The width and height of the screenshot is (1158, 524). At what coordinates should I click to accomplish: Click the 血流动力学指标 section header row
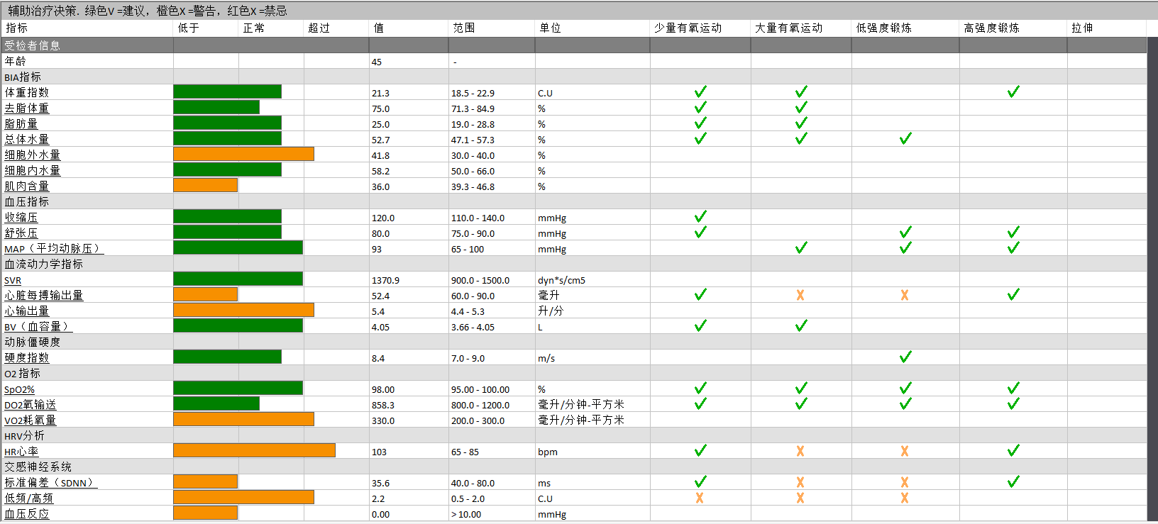tap(44, 264)
